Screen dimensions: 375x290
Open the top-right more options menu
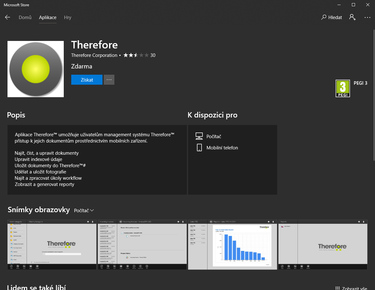point(367,17)
